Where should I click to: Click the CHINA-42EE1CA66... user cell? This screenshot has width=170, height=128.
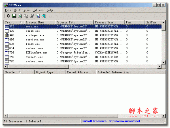[109, 53]
